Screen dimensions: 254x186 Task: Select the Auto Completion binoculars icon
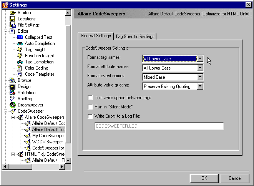(x=20, y=43)
